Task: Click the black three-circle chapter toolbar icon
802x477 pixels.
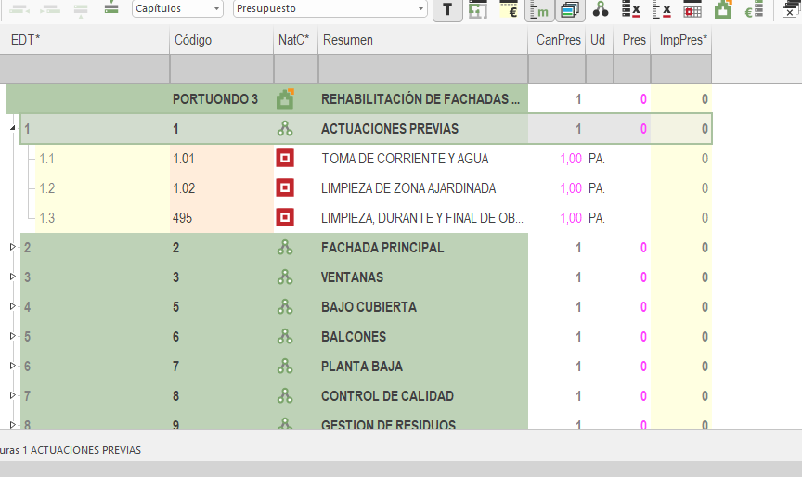Action: coord(601,9)
